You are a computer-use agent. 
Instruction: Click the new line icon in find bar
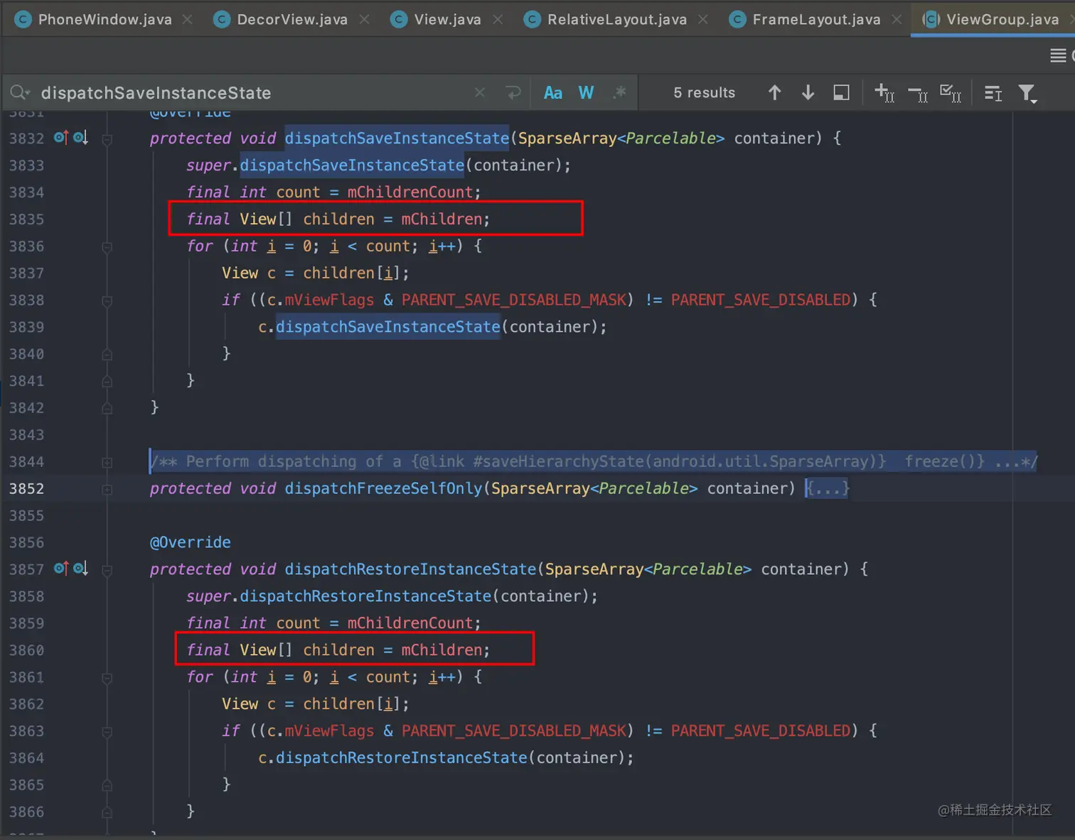pyautogui.click(x=513, y=92)
